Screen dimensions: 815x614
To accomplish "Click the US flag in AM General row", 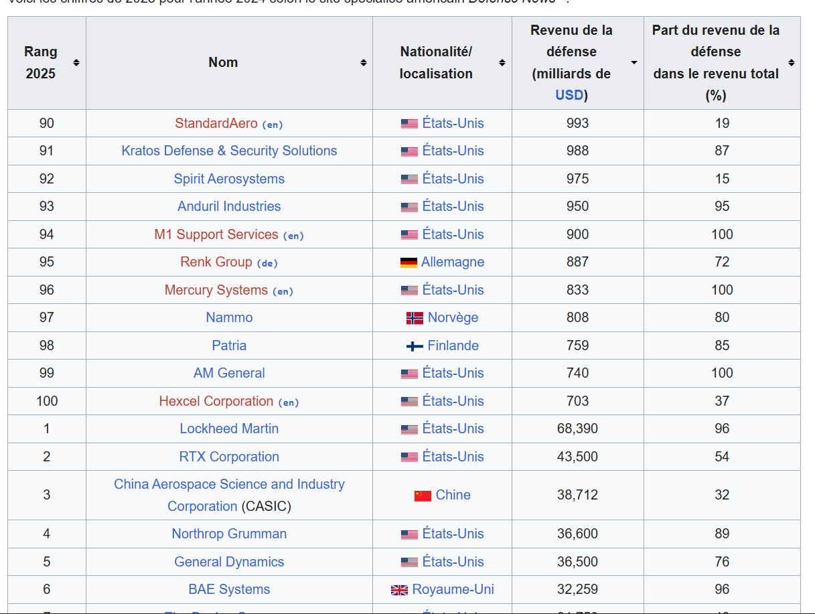I will click(x=409, y=374).
